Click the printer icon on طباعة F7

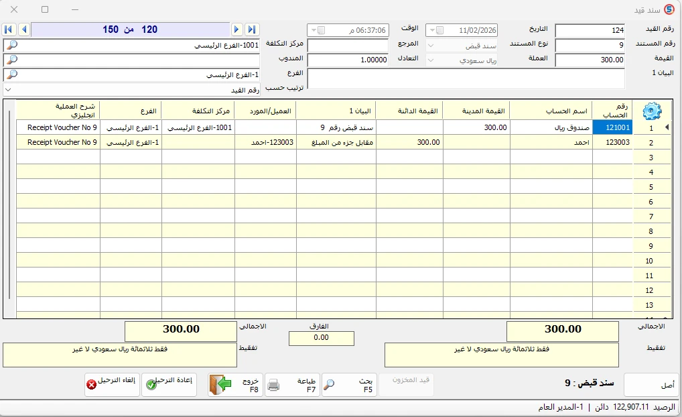tap(273, 385)
